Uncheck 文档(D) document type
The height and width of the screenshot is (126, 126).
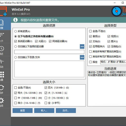tap(90, 41)
